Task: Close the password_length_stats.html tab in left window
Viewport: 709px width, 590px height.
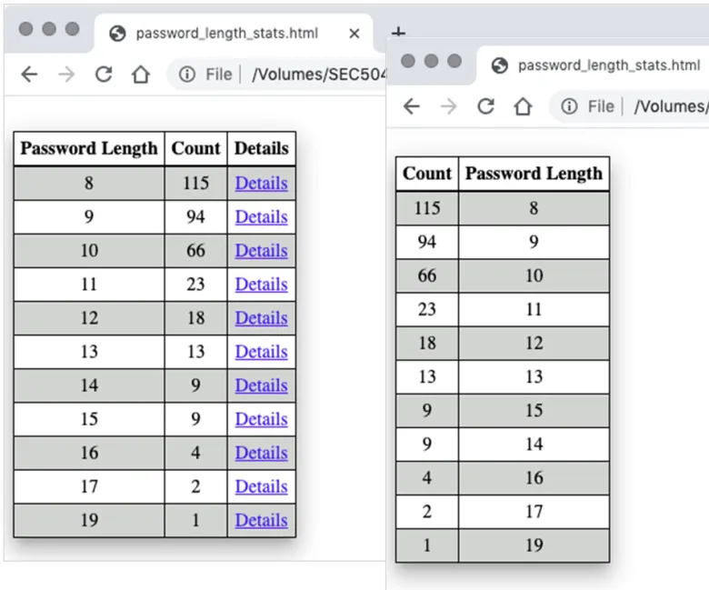Action: (x=354, y=34)
